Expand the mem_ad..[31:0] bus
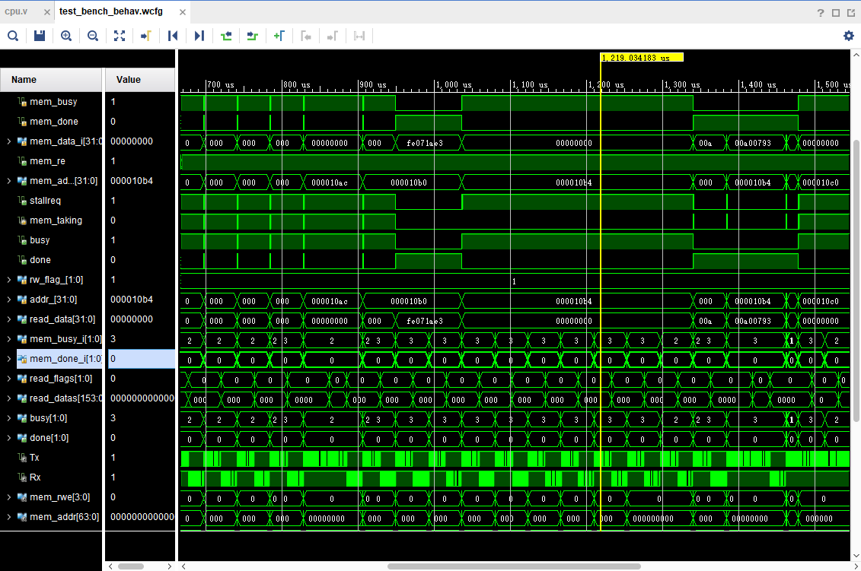The height and width of the screenshot is (571, 861). [x=9, y=181]
